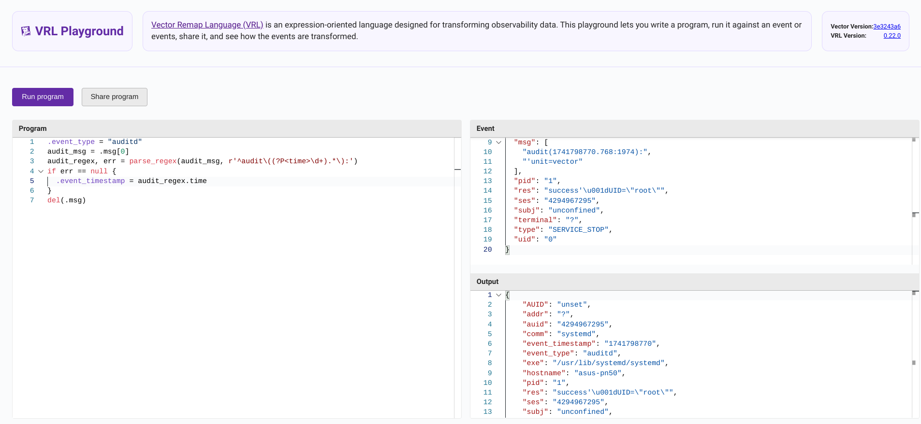Viewport: 921px width, 424px height.
Task: Click the VRL Playground title text
Action: pyautogui.click(x=79, y=31)
